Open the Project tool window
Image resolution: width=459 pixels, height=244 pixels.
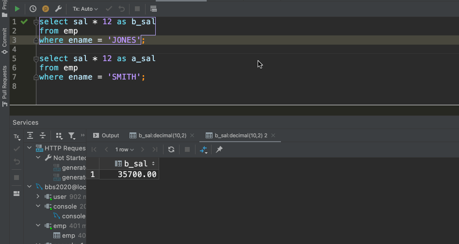pyautogui.click(x=4, y=9)
